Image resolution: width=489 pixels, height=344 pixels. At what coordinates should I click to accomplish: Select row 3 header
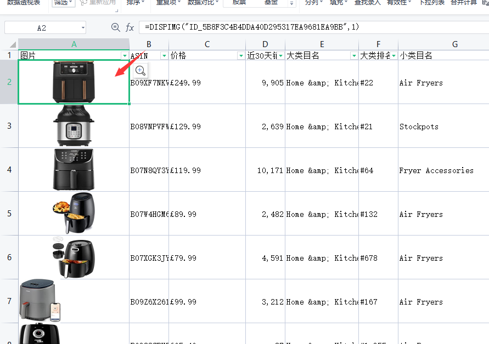point(9,126)
